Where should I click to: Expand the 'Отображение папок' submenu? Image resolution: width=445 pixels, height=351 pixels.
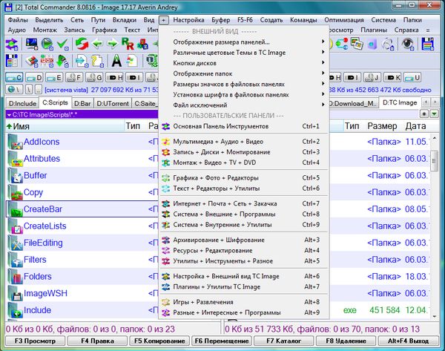[244, 73]
